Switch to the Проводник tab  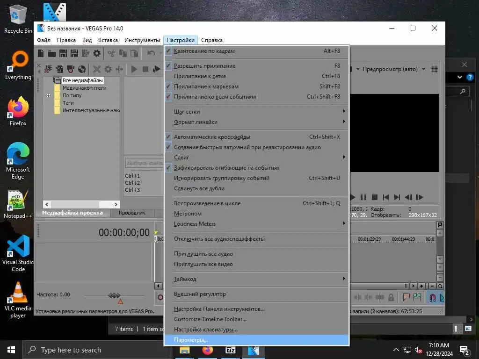point(132,213)
